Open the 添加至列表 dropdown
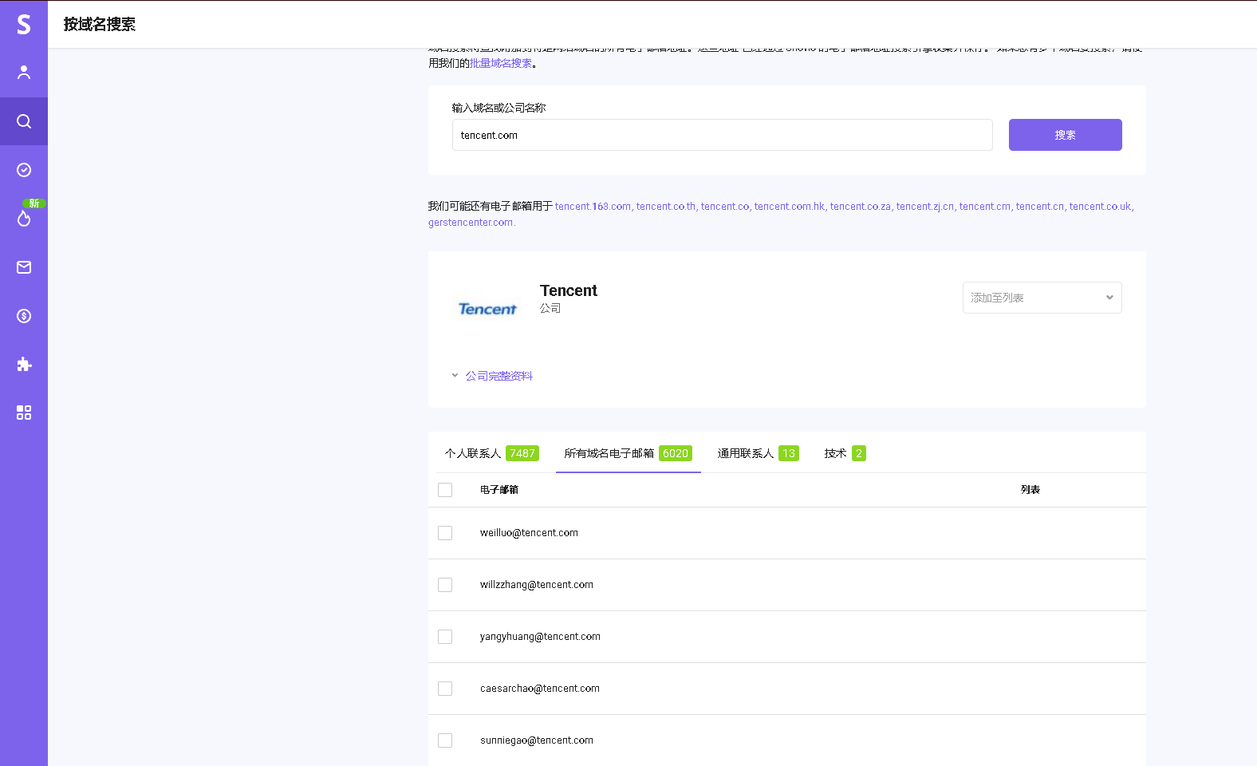Image resolution: width=1257 pixels, height=766 pixels. pyautogui.click(x=1042, y=298)
